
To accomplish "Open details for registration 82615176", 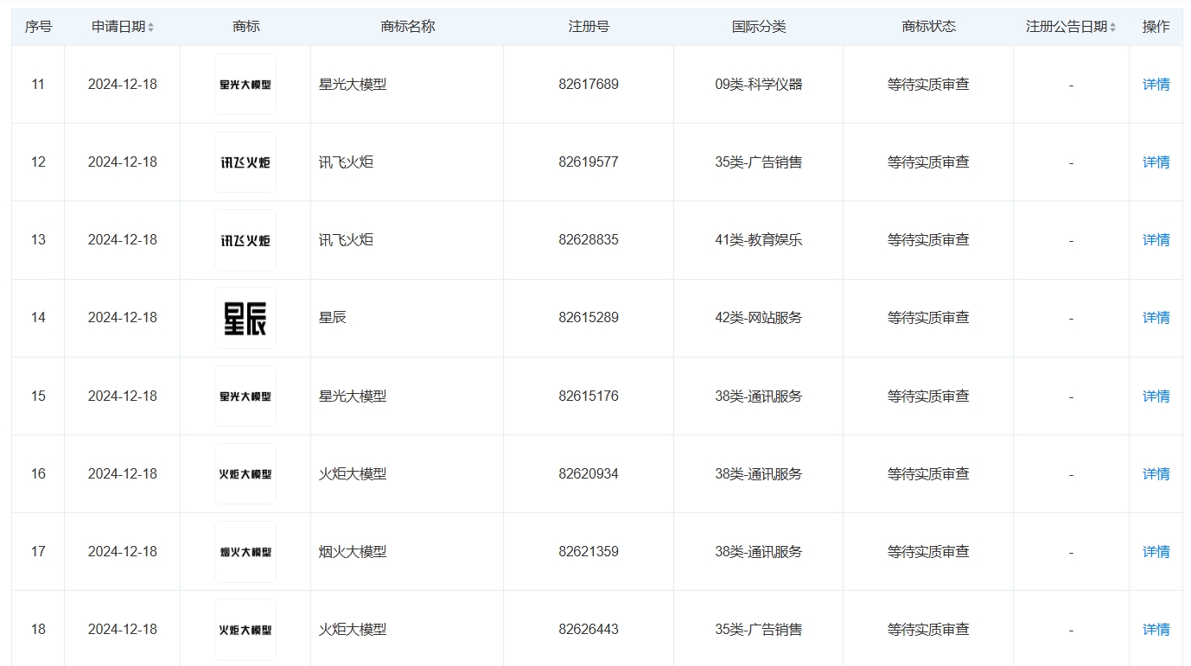I will point(1156,396).
